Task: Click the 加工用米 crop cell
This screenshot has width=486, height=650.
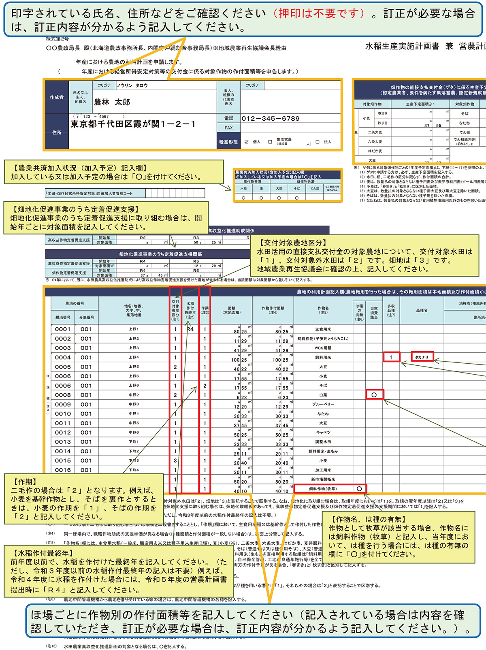Action: coord(323,470)
